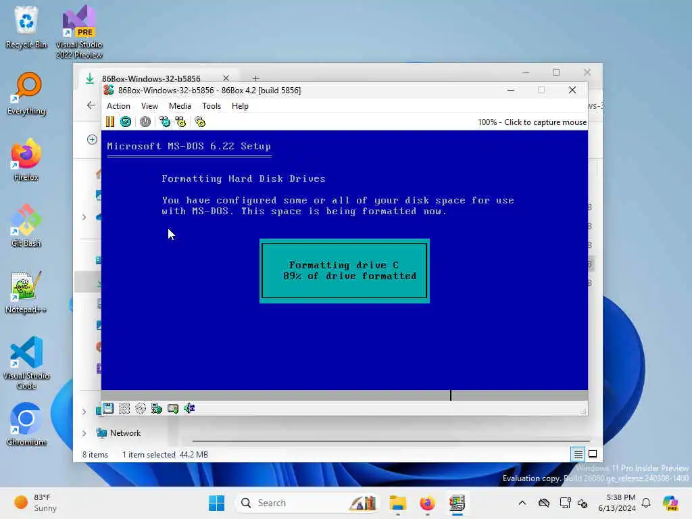This screenshot has width=692, height=519.
Task: Open Visual Studio 2022 Preview shortcut
Action: pos(79,32)
